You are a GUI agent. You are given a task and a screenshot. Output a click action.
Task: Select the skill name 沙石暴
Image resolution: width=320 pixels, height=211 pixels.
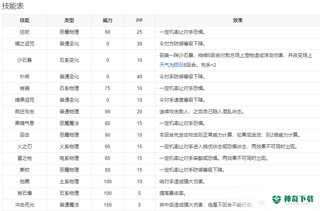[25, 60]
